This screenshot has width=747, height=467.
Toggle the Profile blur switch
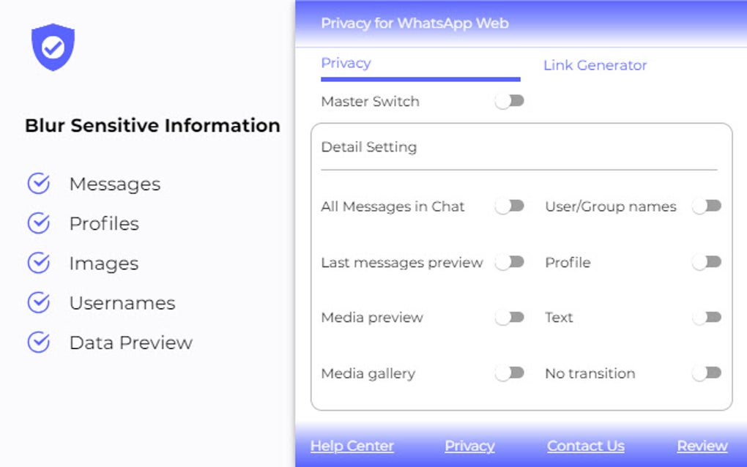tap(706, 262)
